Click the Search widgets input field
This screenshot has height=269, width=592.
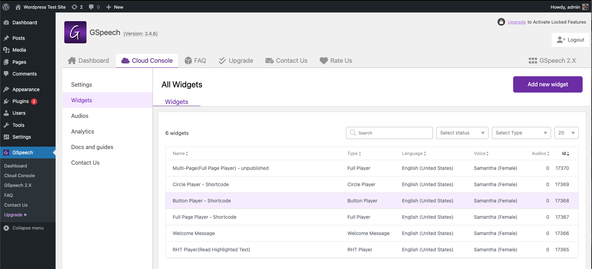[x=389, y=133]
